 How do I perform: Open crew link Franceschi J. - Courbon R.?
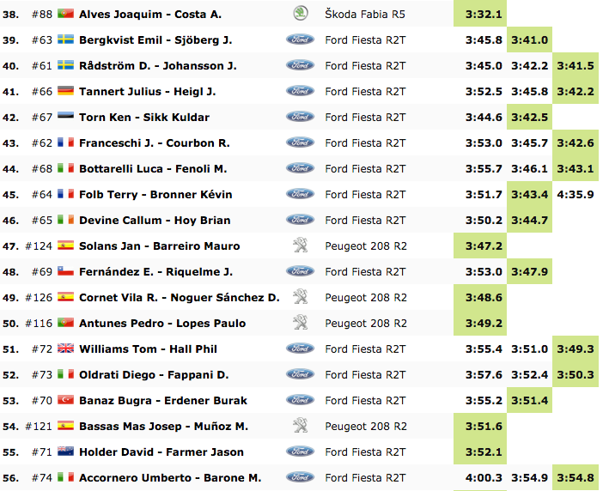tap(155, 142)
